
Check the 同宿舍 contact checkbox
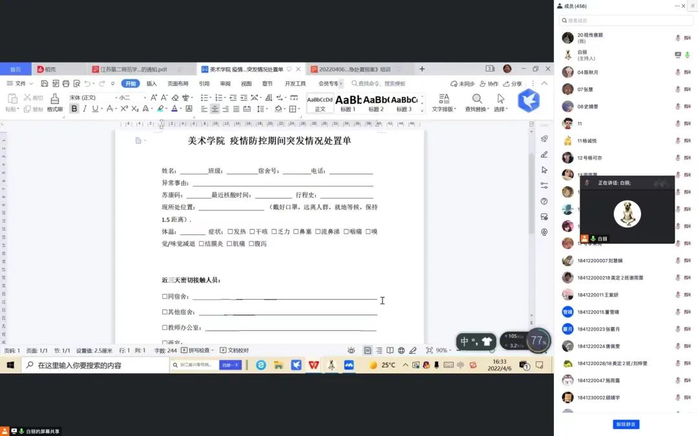tap(165, 296)
